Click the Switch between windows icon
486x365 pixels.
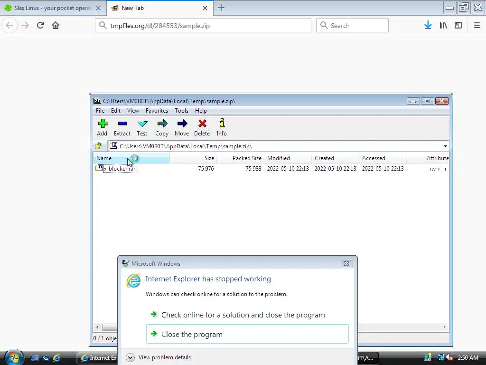pyautogui.click(x=46, y=358)
